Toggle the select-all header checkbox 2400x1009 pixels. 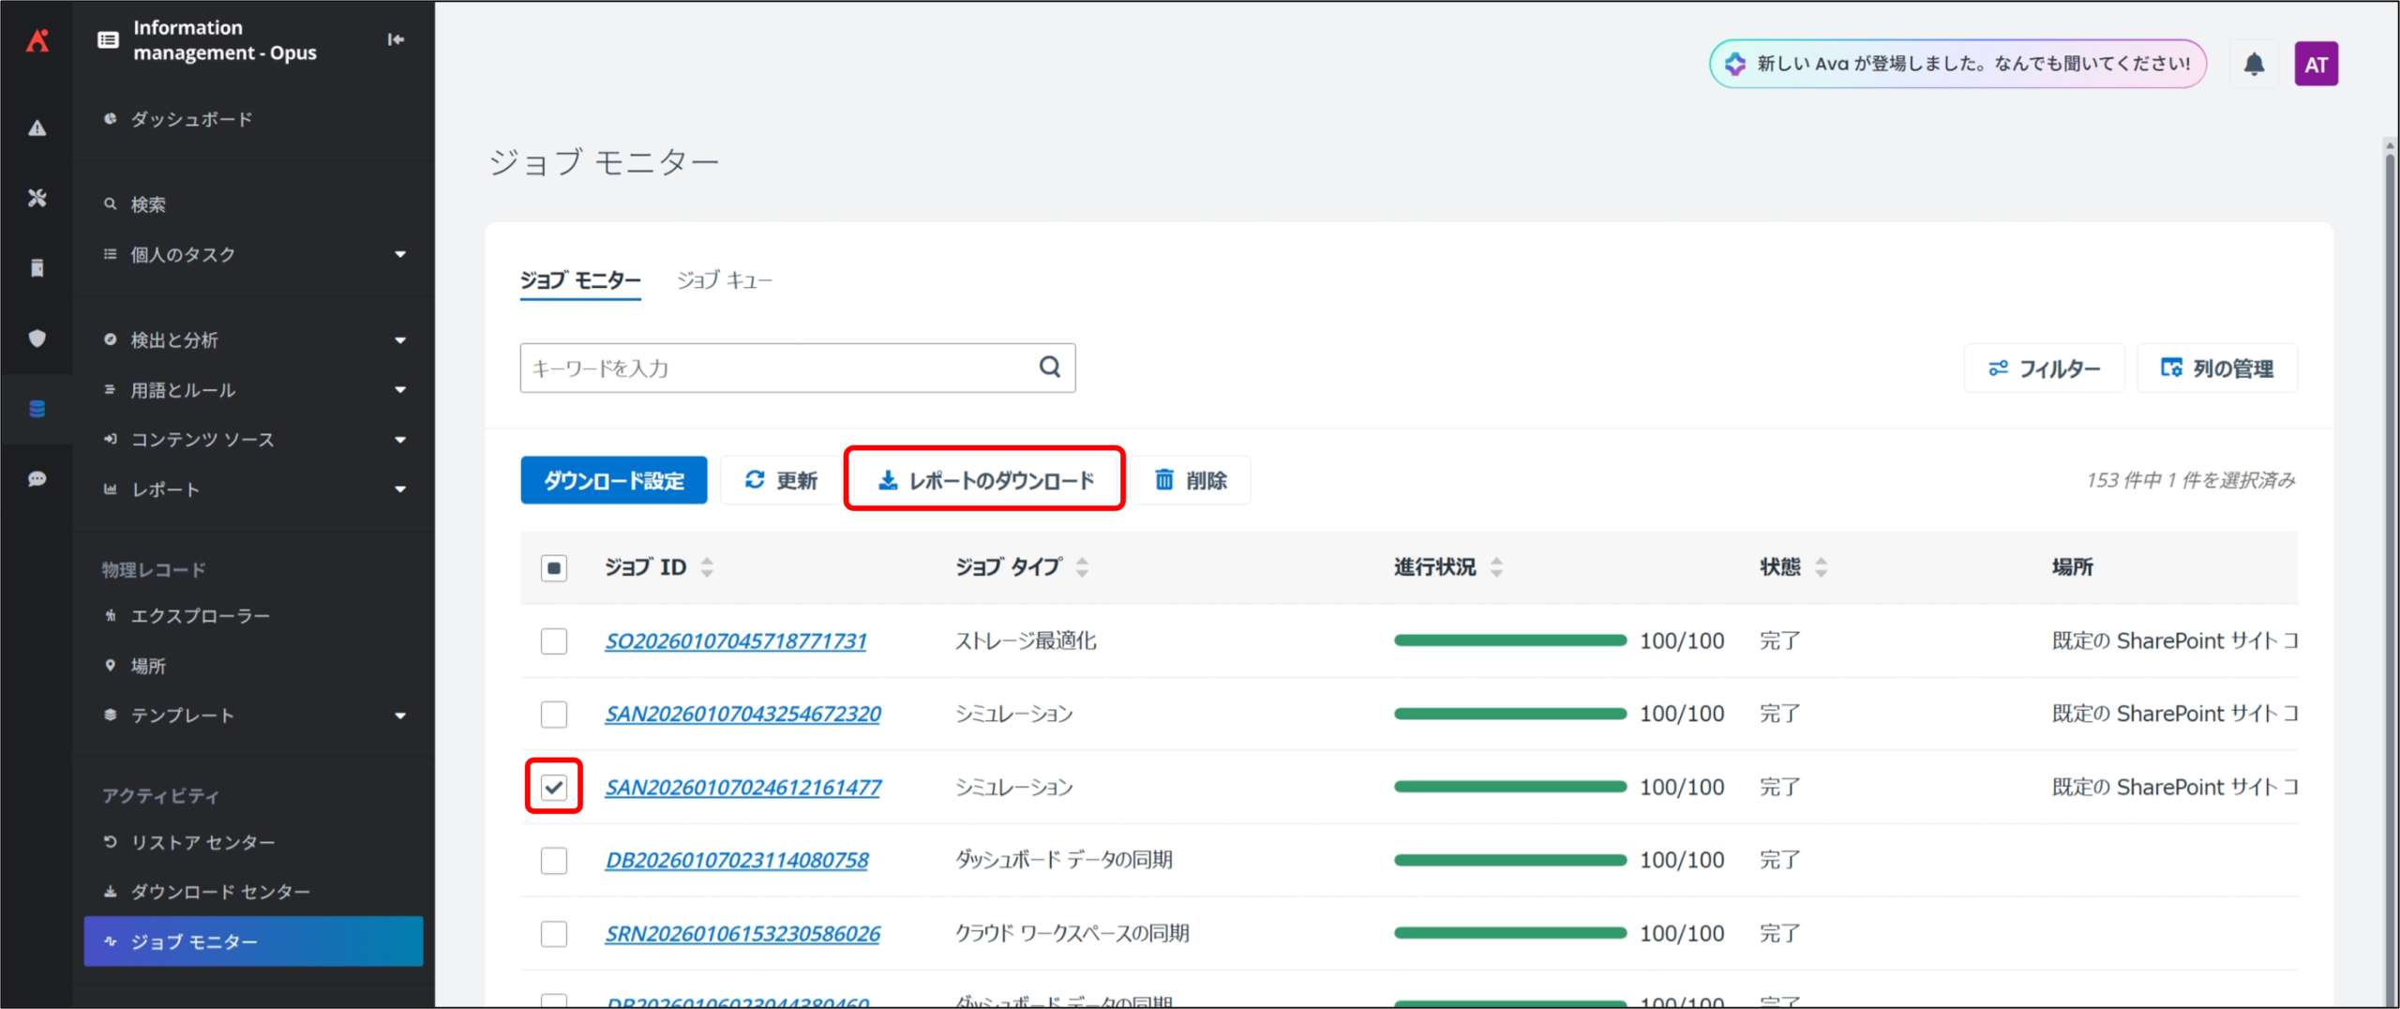click(554, 567)
